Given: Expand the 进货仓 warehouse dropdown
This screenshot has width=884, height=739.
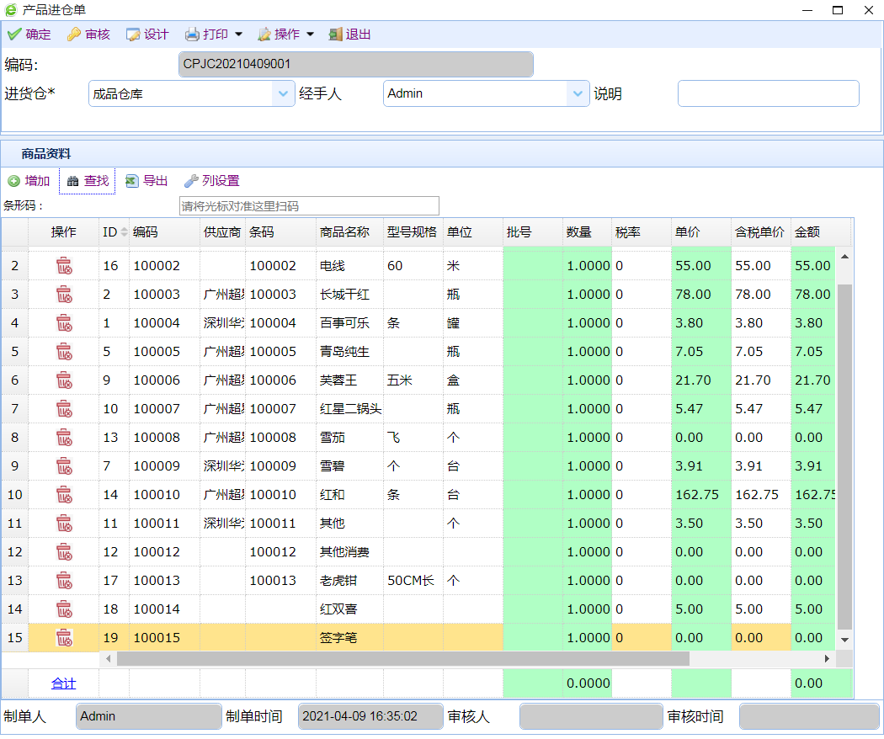Looking at the screenshot, I should pyautogui.click(x=284, y=94).
